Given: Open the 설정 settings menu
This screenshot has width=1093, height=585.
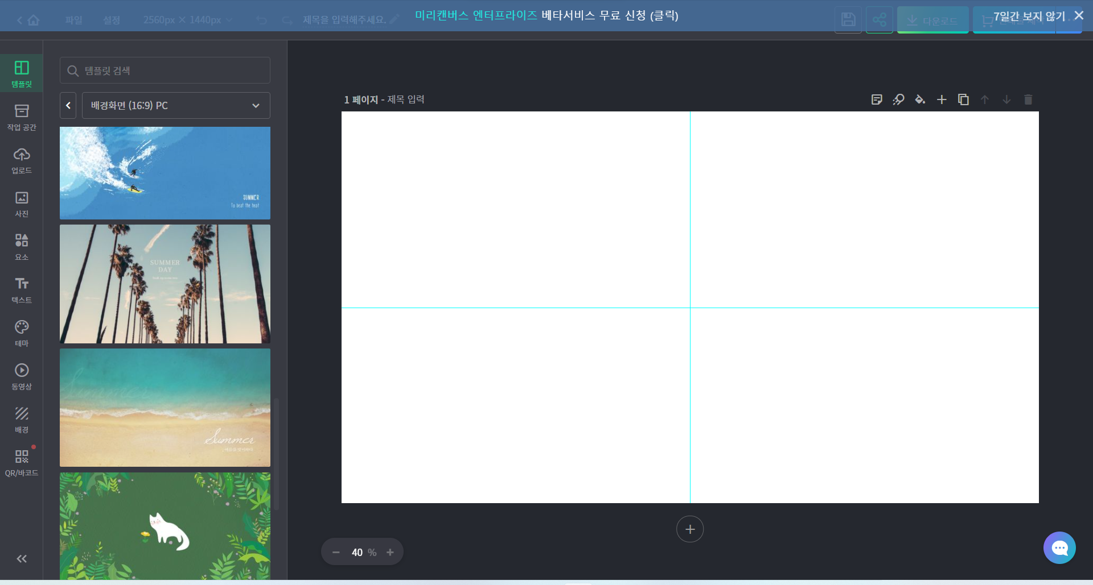Looking at the screenshot, I should [112, 20].
